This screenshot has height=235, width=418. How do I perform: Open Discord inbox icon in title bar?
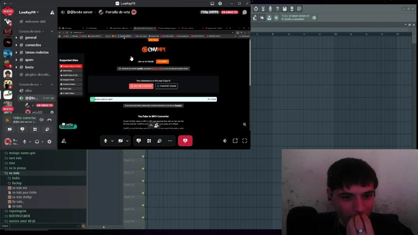tap(212, 3)
